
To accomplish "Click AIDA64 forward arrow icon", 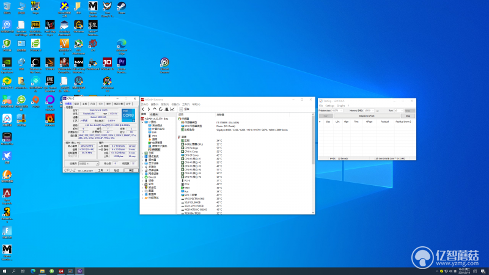I will [x=149, y=109].
